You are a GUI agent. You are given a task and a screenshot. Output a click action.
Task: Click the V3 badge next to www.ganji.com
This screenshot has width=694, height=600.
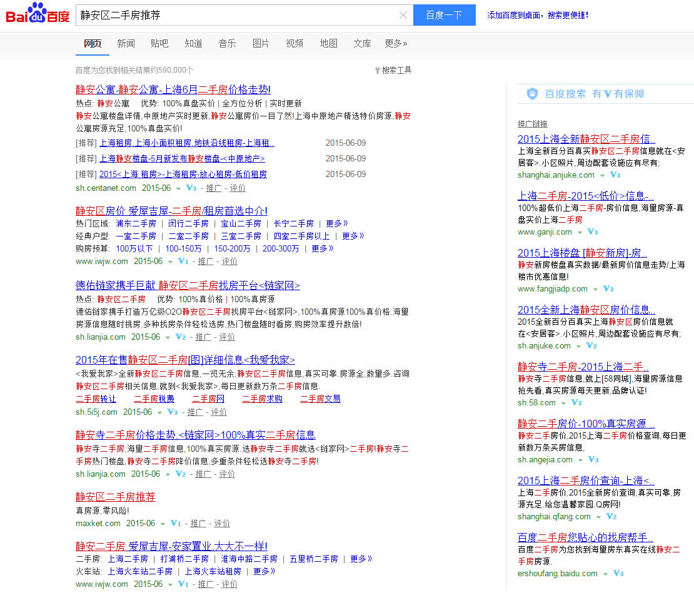tap(592, 231)
